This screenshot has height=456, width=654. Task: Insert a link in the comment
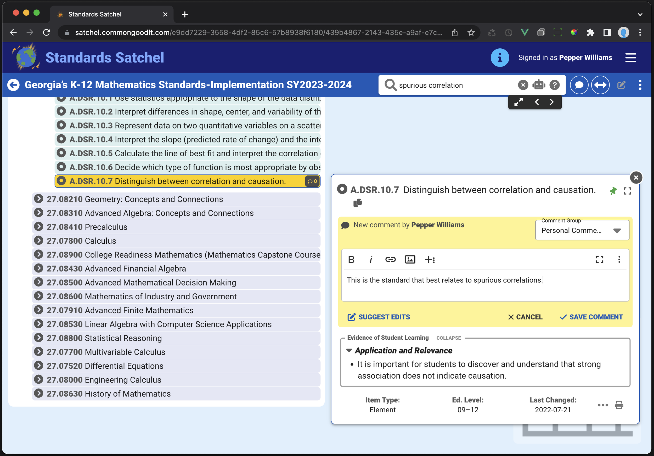point(390,259)
